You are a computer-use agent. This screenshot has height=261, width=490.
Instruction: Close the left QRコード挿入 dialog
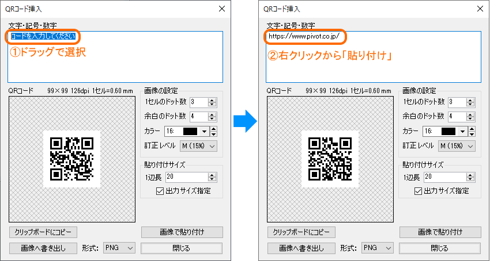click(x=222, y=9)
